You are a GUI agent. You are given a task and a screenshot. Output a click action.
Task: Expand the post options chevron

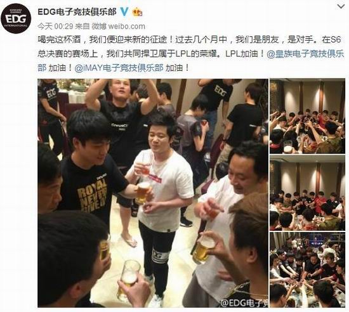tap(341, 6)
